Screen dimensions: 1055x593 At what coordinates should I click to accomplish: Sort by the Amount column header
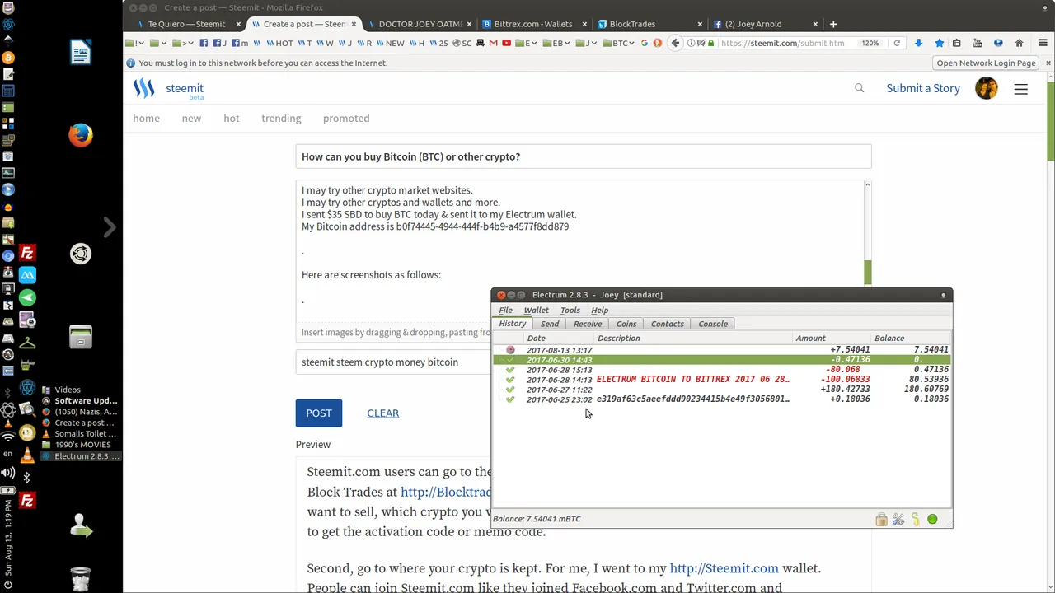click(x=810, y=339)
